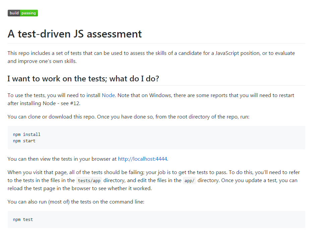This screenshot has width=313, height=231.
Task: Click the gray "build" half of the badge
Action: point(14,13)
